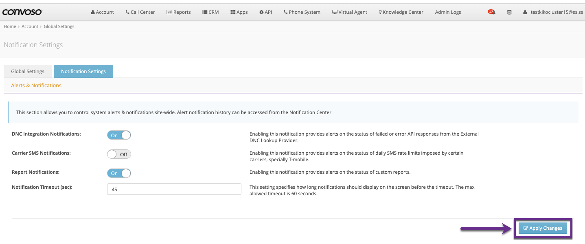This screenshot has height=244, width=585.
Task: Open the Apps menu
Action: point(239,12)
